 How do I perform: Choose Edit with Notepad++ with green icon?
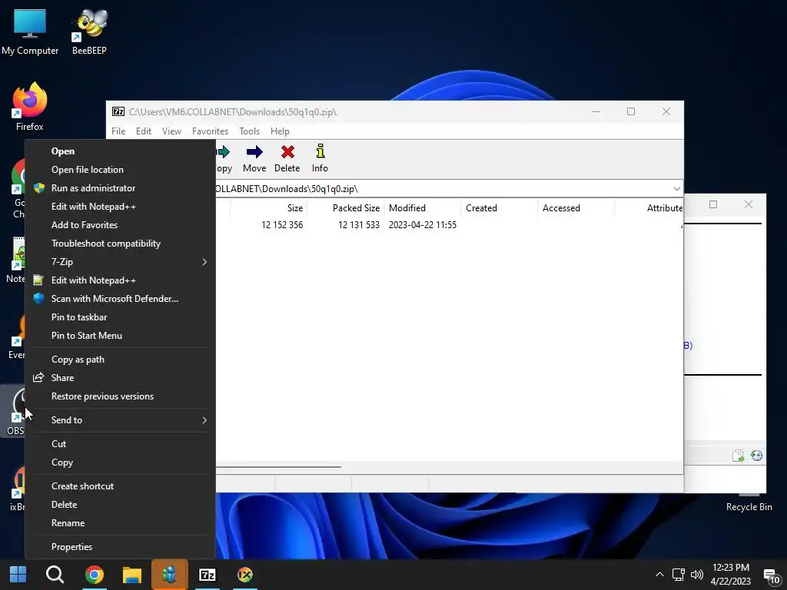(121, 280)
